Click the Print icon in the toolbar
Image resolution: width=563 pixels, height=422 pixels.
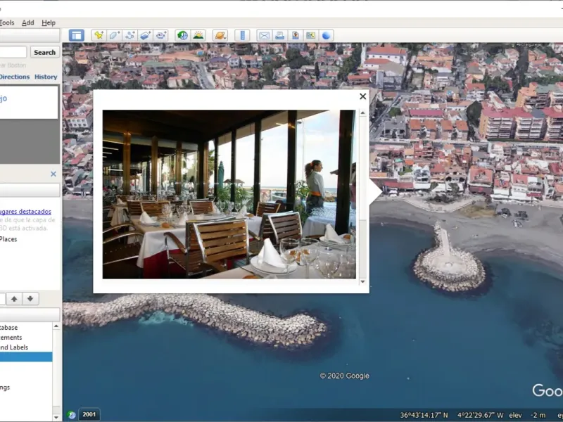(279, 35)
